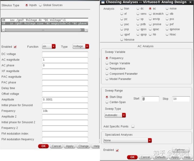The width and height of the screenshot is (194, 161).
Task: Click the DC voltage input field
Action: pos(65,54)
